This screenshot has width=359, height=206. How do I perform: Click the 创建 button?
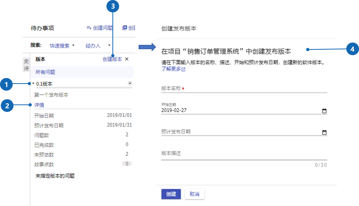tap(171, 194)
